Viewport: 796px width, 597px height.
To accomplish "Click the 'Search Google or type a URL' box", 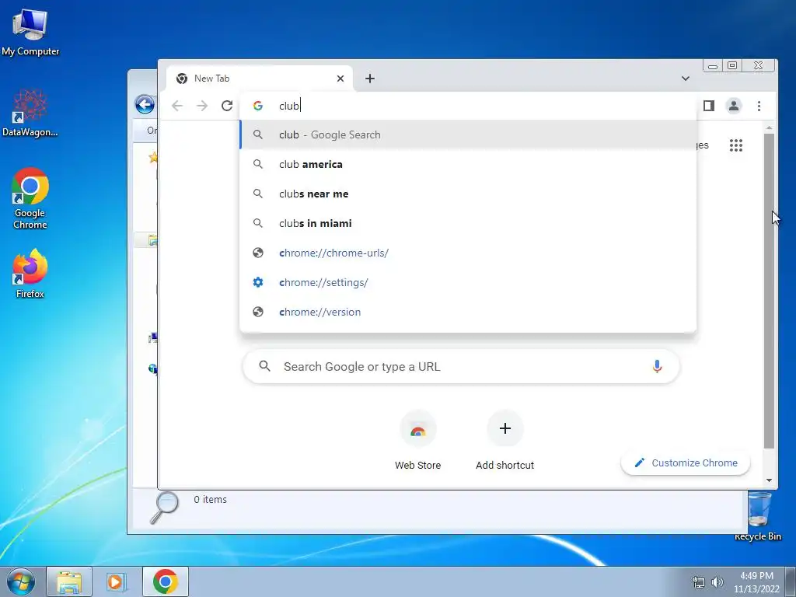I will [x=461, y=366].
